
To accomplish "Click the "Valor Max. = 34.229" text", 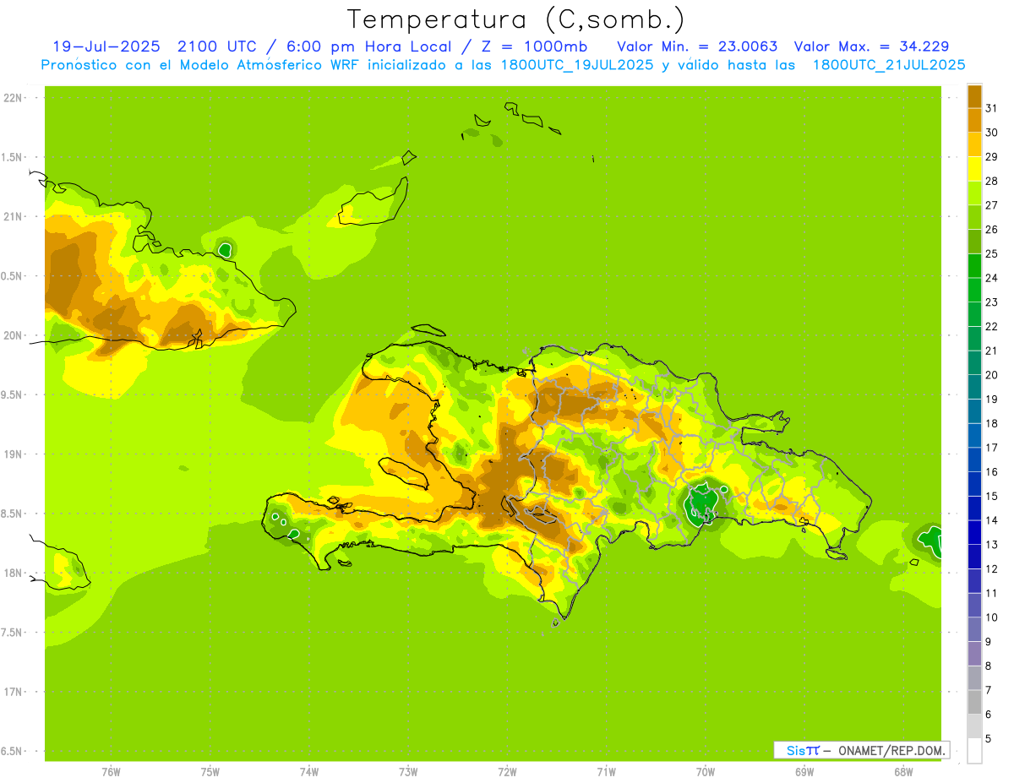I will [x=871, y=46].
